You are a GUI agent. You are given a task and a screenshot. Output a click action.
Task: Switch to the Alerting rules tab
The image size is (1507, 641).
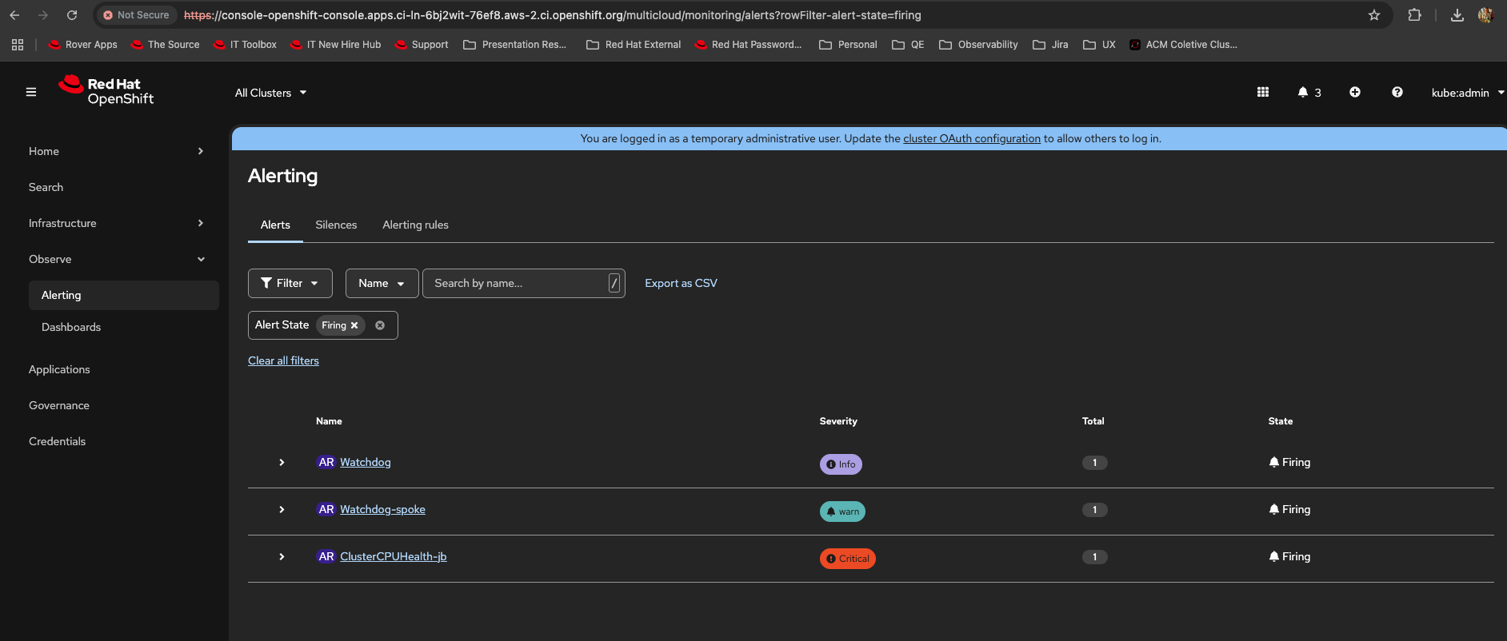415,225
